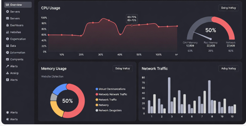Viewport: 246px width, 126px height.
Task: Go to Dashboars in the sidebar
Action: click(x=16, y=25)
